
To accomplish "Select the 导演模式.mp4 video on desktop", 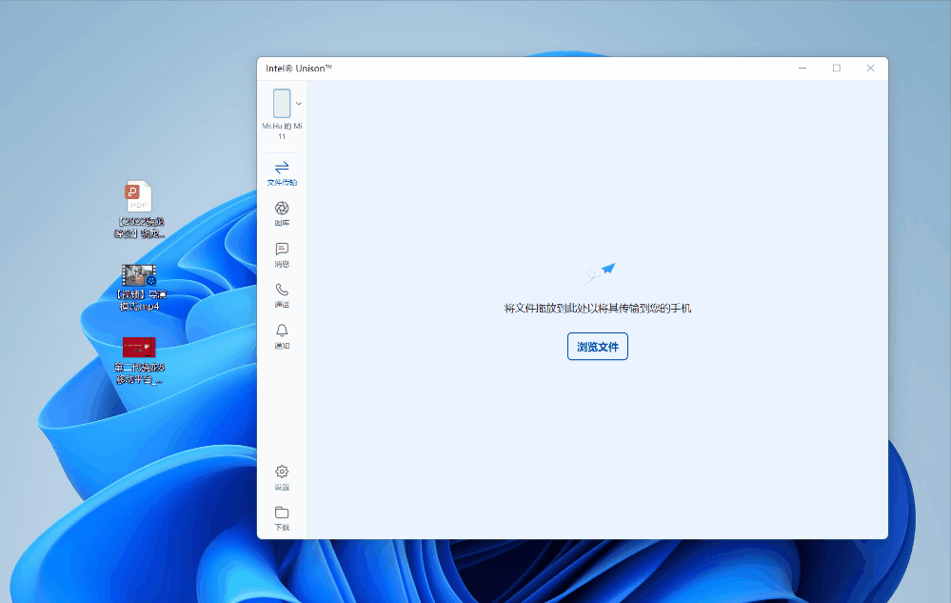I will point(139,276).
